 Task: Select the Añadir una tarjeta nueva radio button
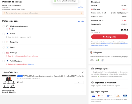tap(4, 26)
